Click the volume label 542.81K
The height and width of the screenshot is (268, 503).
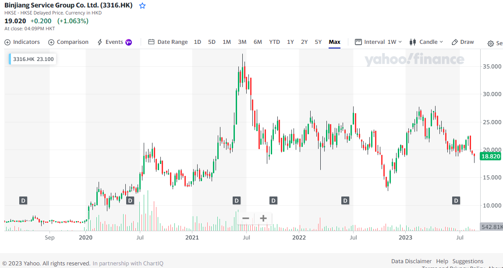[492, 227]
